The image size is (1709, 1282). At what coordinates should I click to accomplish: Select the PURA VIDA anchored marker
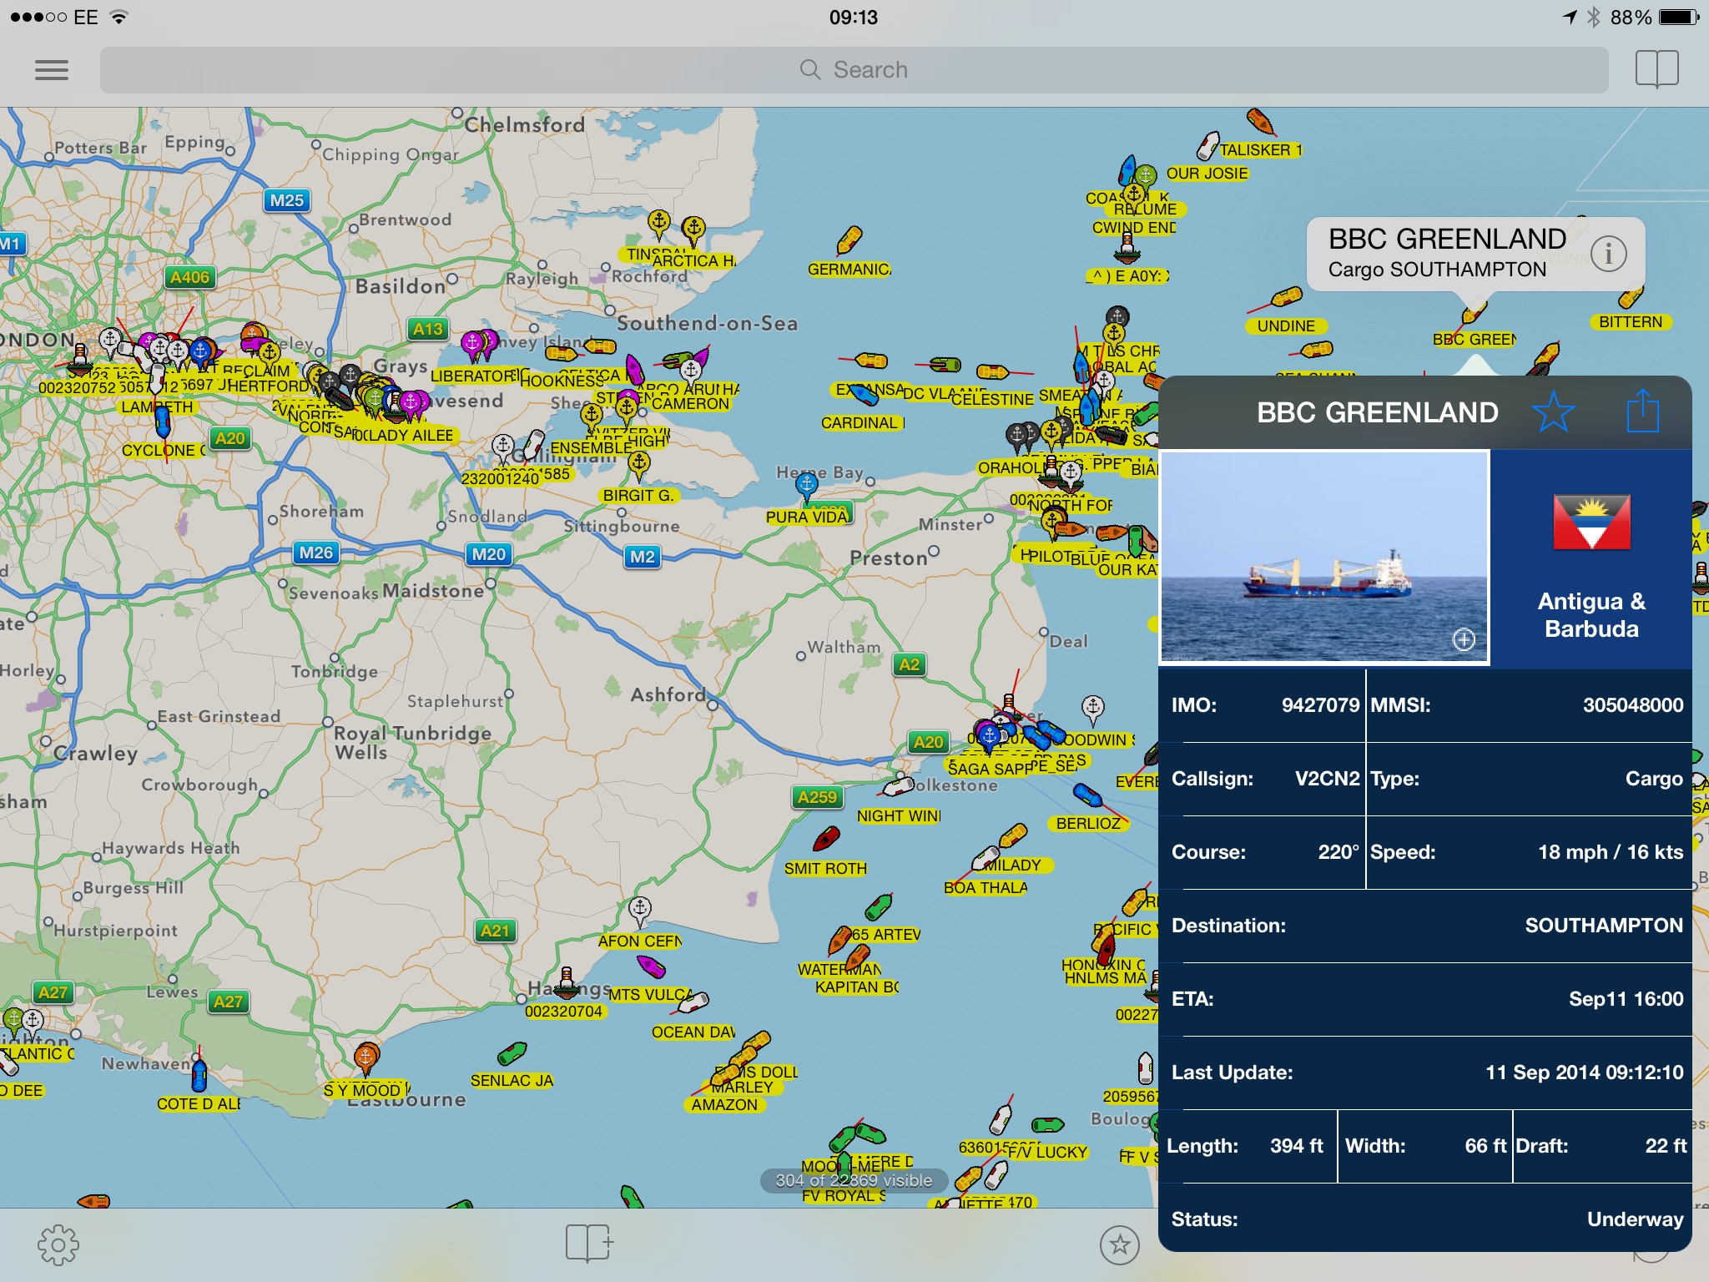pyautogui.click(x=806, y=486)
